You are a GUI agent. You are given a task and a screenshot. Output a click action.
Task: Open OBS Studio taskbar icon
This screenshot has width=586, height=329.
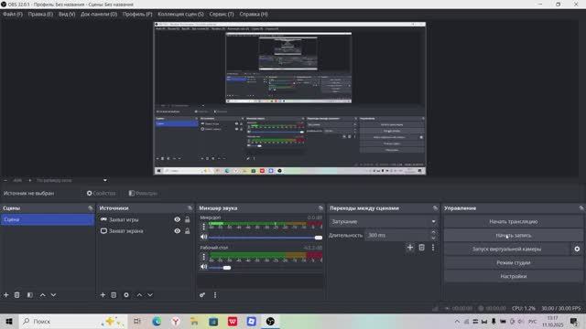270,321
